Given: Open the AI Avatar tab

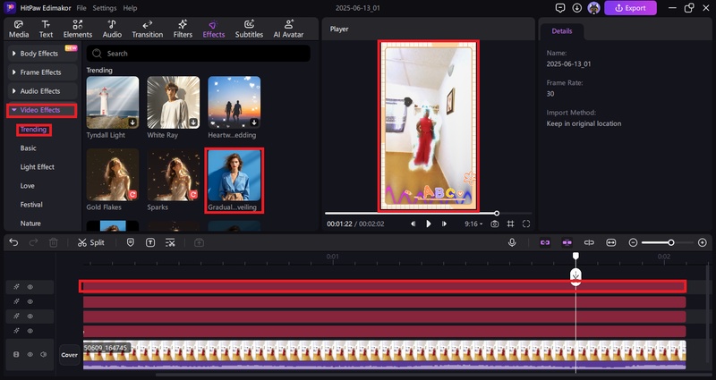Looking at the screenshot, I should (x=288, y=29).
